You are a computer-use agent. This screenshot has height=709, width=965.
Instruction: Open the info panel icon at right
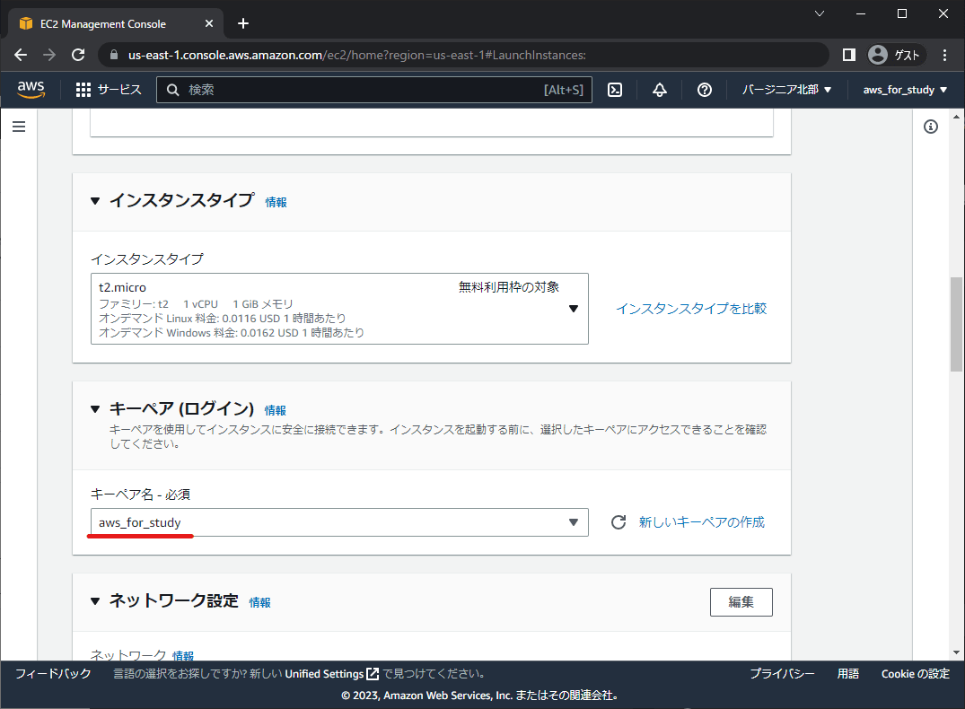tap(931, 127)
